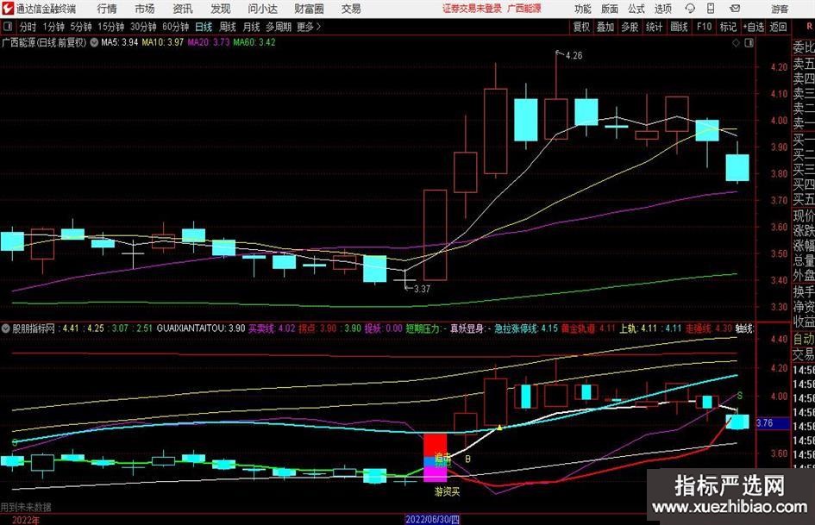Click the GUAIXIANTAITOU: 3.90 value
Viewport: 815px width, 525px height.
click(x=201, y=328)
